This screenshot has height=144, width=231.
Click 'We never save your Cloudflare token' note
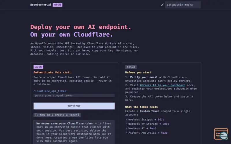click(74, 132)
